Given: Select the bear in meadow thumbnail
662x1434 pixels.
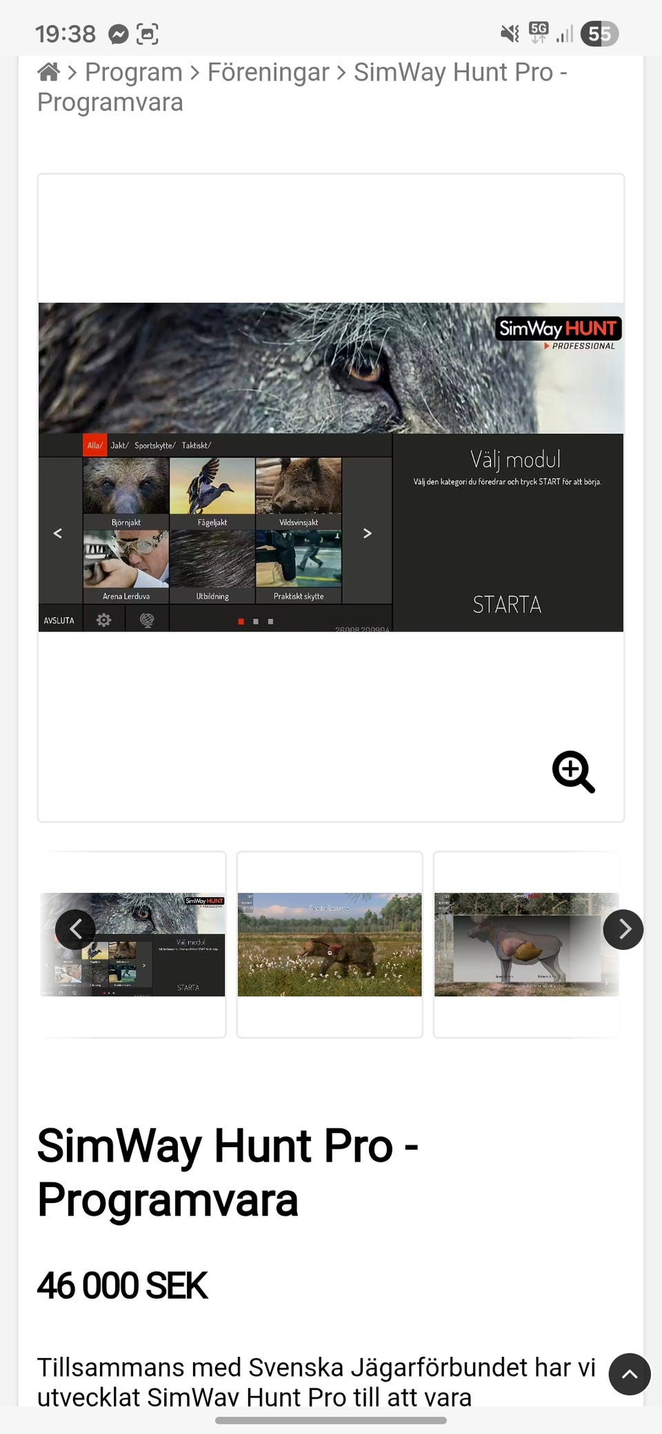Looking at the screenshot, I should [x=330, y=945].
